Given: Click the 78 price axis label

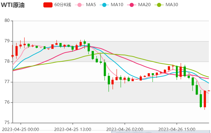Looking at the screenshot, I should tap(8, 62).
